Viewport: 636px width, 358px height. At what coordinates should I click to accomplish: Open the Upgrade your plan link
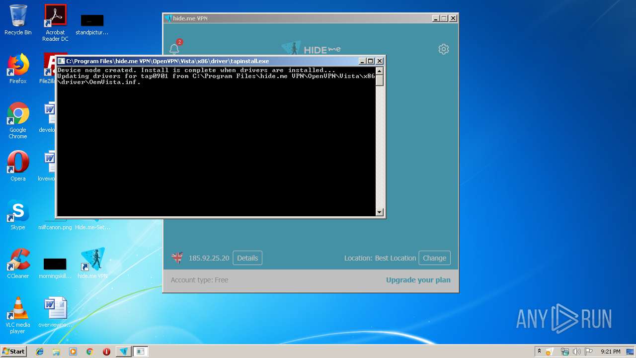(x=418, y=280)
